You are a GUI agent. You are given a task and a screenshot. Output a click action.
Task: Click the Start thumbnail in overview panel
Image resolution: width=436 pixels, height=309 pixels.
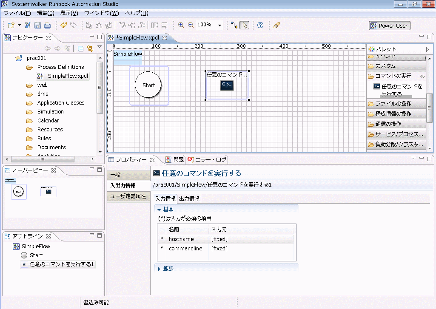coord(18,192)
